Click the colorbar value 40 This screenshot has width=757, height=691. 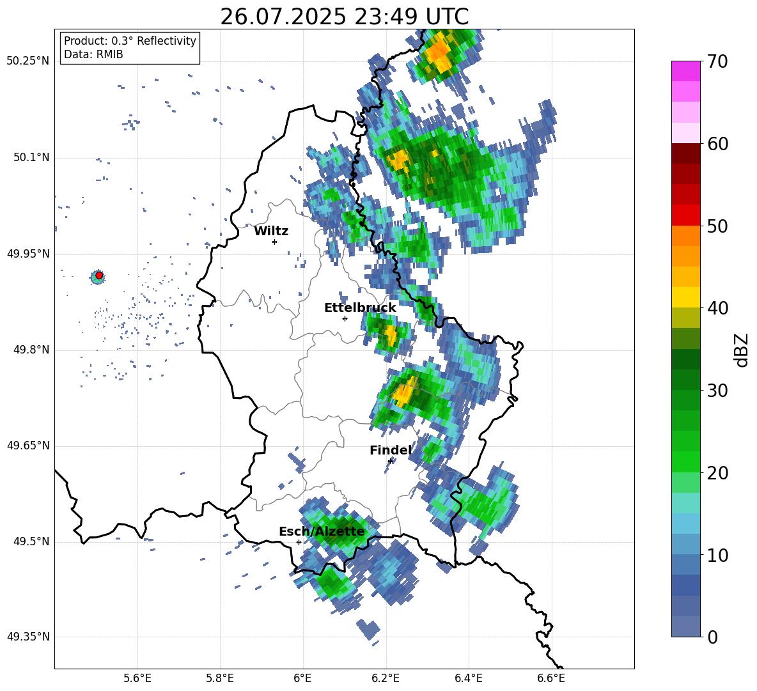click(717, 308)
